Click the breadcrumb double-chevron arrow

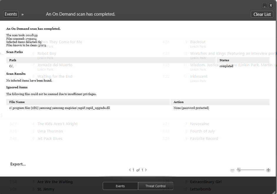point(22,14)
